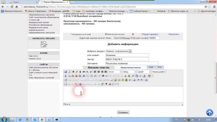Open the emoticons smiley icon
Screen dimensions: 217x122
click(x=123, y=80)
